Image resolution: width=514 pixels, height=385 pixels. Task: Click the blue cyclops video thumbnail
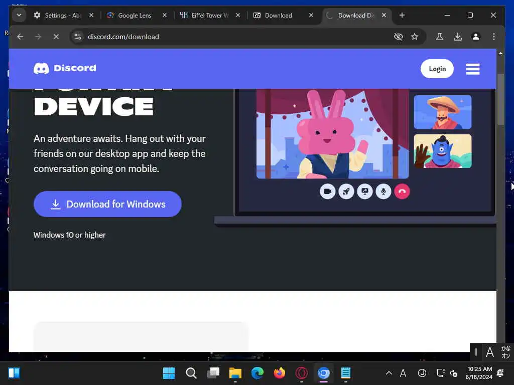click(443, 151)
